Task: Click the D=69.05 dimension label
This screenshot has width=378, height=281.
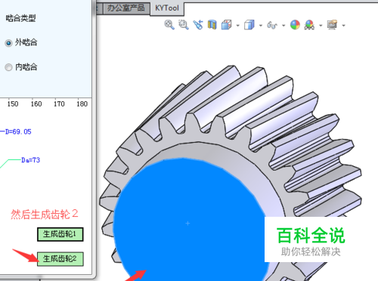Action: click(x=18, y=131)
